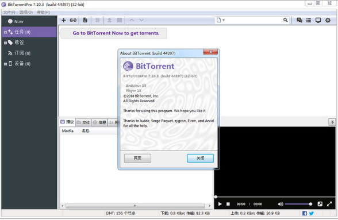
Task: Click Play button in media player
Action: (220, 204)
